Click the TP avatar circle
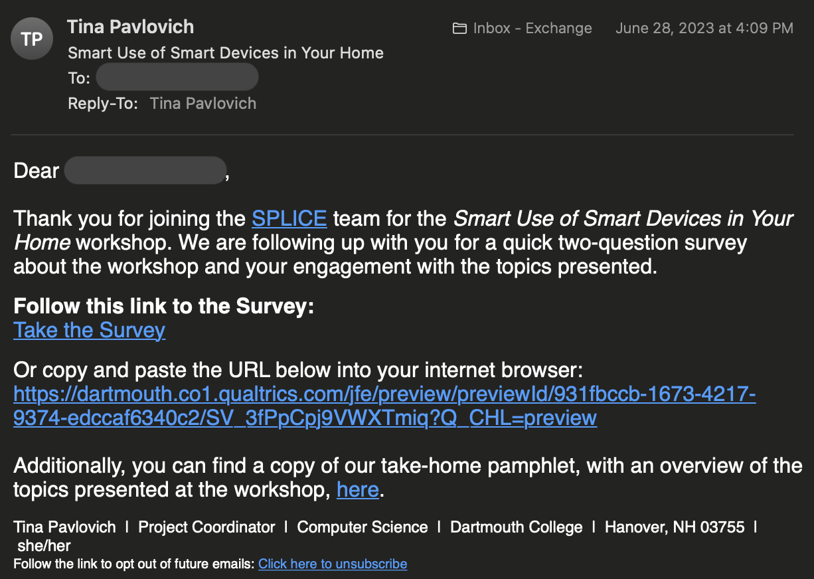This screenshot has height=579, width=814. point(31,39)
